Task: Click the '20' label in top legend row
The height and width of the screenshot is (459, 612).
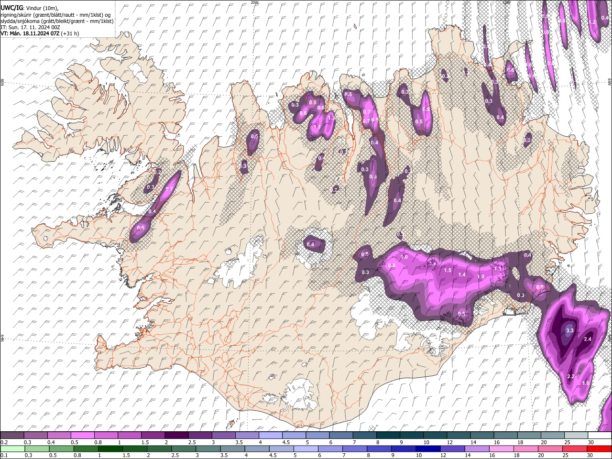Action: click(544, 442)
